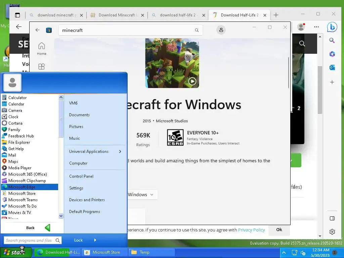The height and width of the screenshot is (258, 344).
Task: Click Ok on the cookie notice
Action: click(x=279, y=230)
